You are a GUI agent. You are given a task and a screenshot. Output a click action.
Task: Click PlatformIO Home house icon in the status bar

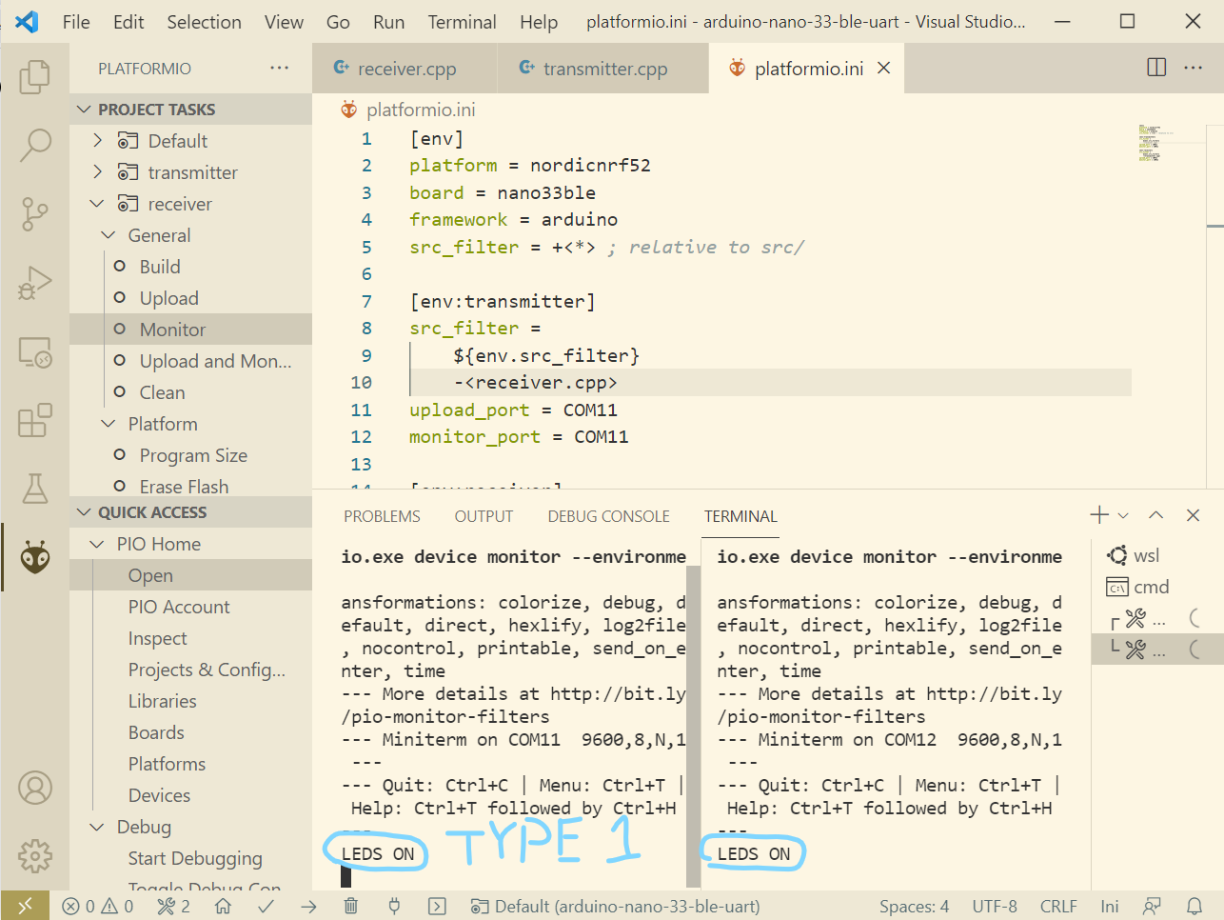point(223,906)
